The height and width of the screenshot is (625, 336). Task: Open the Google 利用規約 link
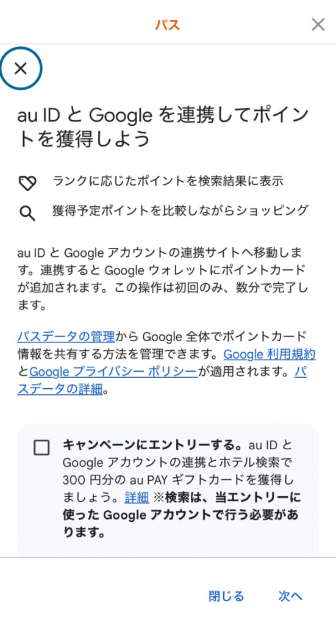point(270,355)
